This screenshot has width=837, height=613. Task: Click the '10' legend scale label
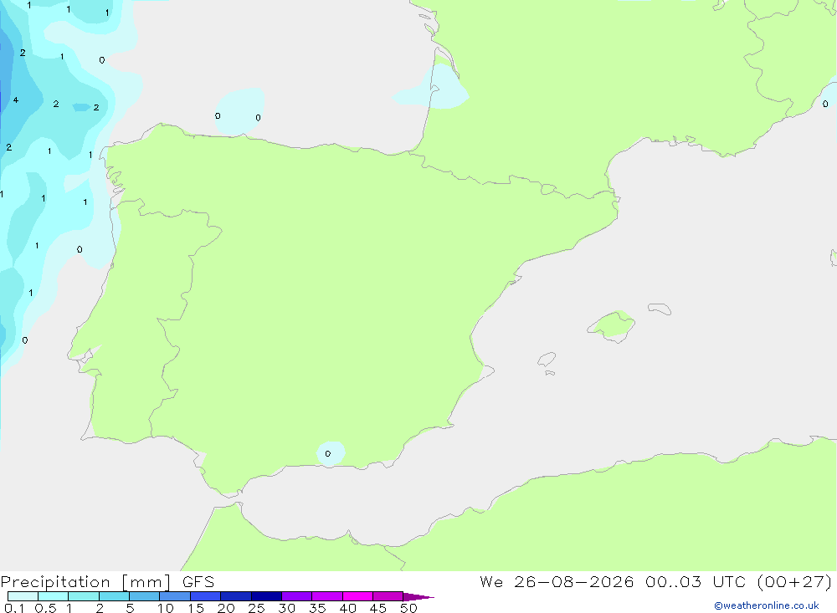(x=166, y=608)
